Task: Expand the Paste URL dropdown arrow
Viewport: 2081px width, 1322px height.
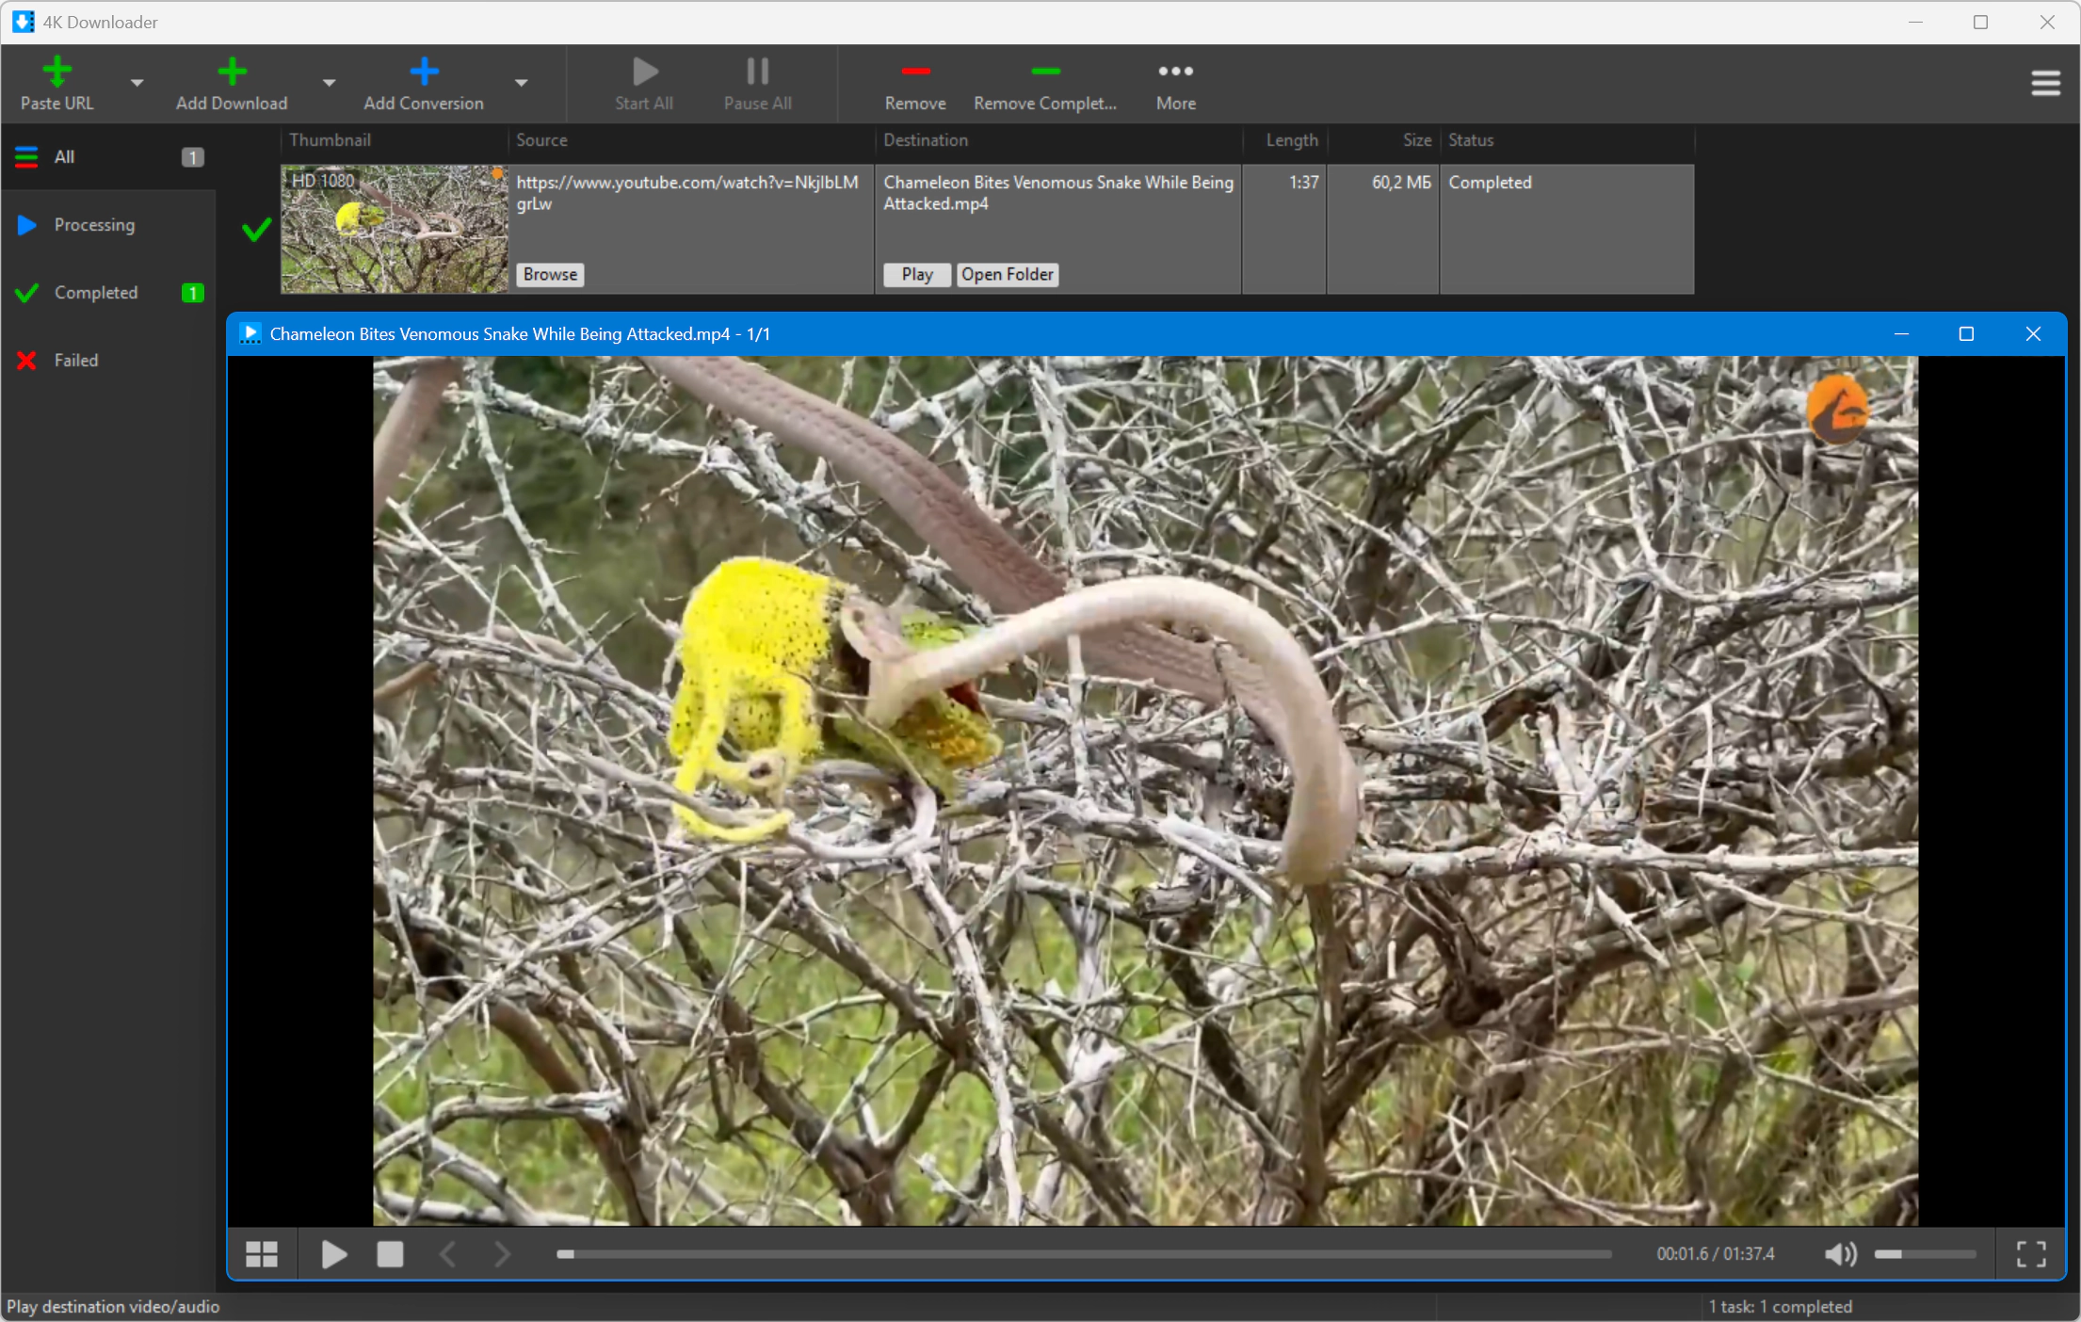Action: click(x=137, y=83)
